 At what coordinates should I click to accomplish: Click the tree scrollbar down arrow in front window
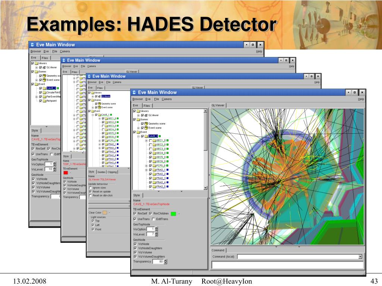coord(205,188)
